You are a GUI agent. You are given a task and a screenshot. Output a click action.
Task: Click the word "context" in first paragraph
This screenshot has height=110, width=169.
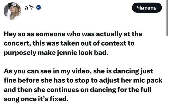click(114, 44)
